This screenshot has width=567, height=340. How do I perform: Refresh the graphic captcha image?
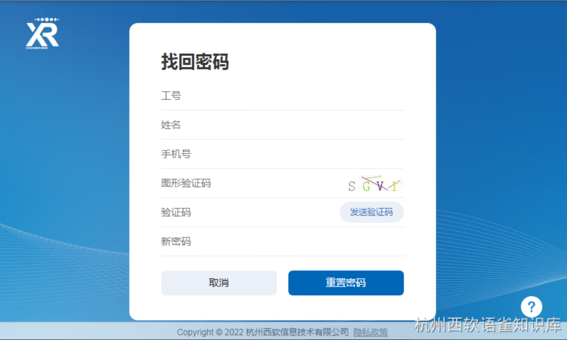[x=375, y=184]
